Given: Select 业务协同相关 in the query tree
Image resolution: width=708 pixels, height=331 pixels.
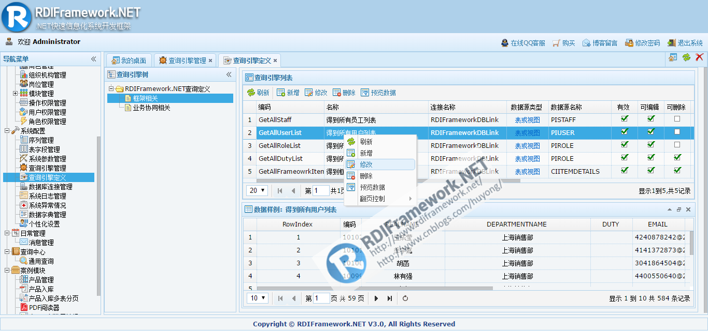Looking at the screenshot, I should tap(151, 108).
